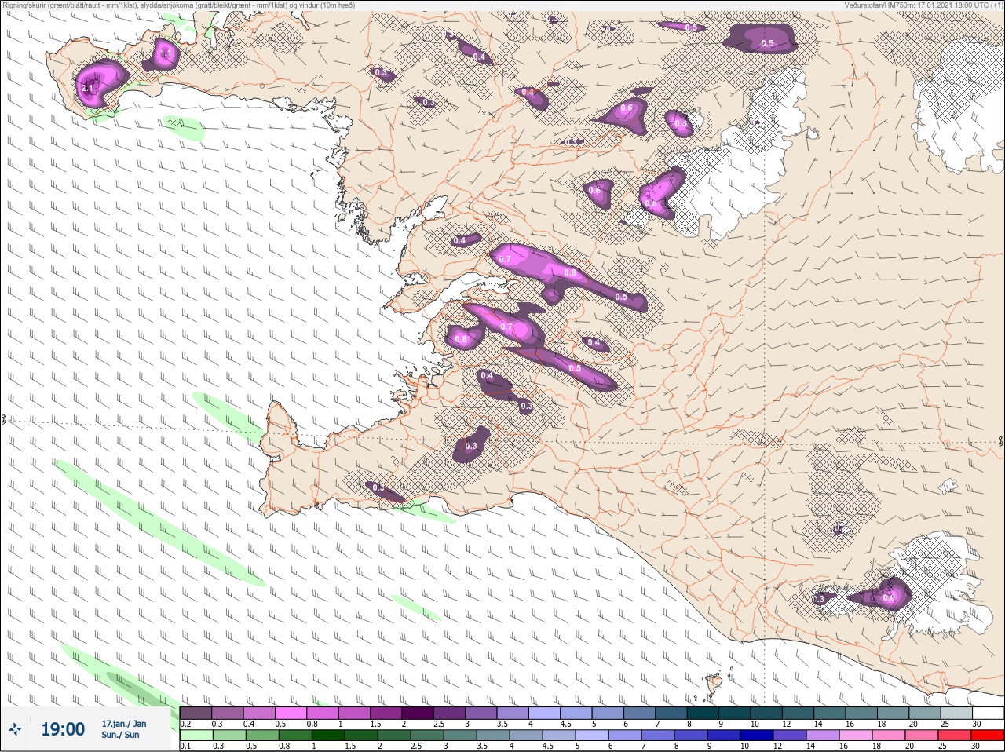Click the 2.1 precipitation value on map
The width and height of the screenshot is (1005, 752).
[x=86, y=89]
